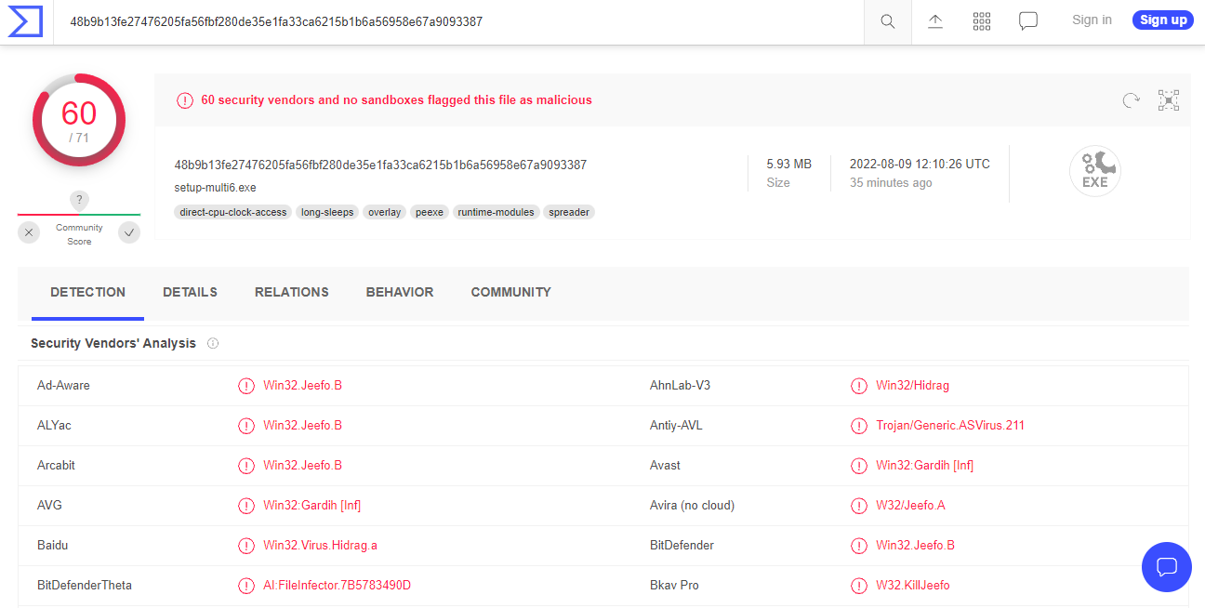Click the file hash text in summary

click(380, 165)
